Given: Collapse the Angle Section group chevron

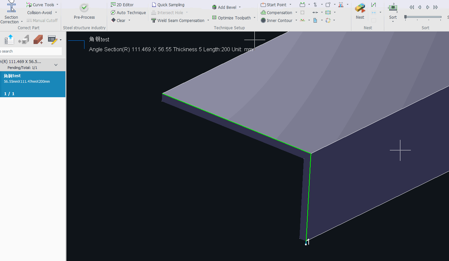Looking at the screenshot, I should 56,65.
